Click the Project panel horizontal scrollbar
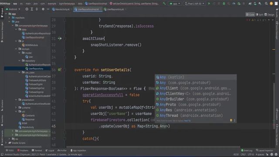The height and width of the screenshot is (157, 279). coord(23,147)
